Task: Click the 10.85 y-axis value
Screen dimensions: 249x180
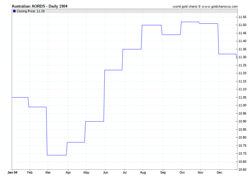Action: (x=242, y=129)
